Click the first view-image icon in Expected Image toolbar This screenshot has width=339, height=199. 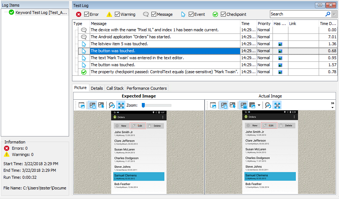[x=82, y=105]
